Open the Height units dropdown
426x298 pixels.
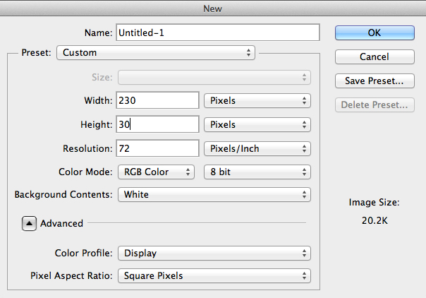257,124
